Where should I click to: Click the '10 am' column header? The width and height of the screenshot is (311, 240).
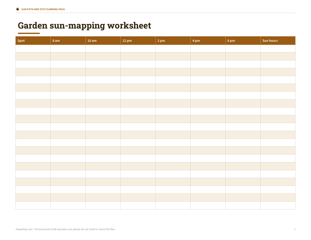pos(103,41)
